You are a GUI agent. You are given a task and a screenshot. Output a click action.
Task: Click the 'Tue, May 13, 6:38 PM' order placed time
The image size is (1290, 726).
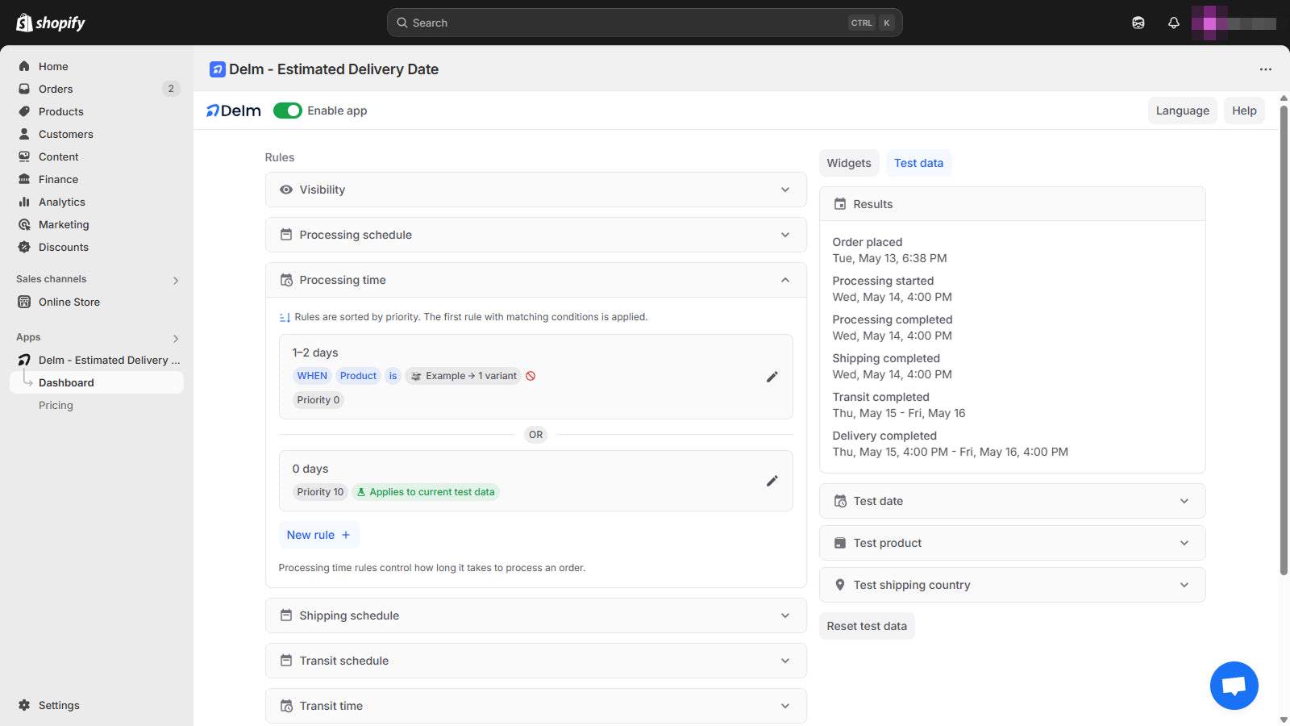[x=889, y=258]
